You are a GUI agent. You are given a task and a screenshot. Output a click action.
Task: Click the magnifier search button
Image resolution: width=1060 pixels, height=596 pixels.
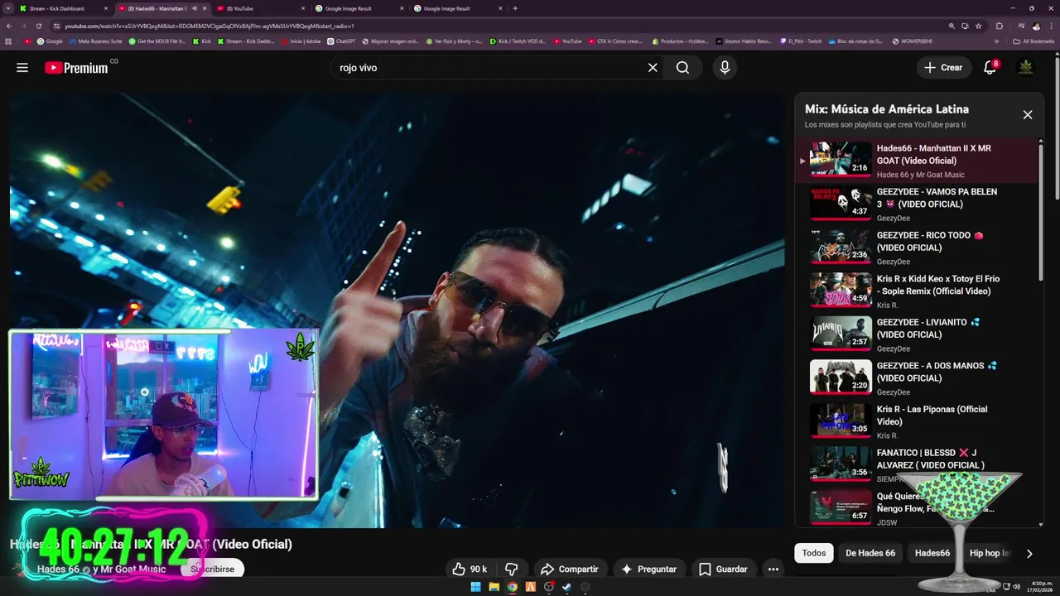pyautogui.click(x=682, y=68)
